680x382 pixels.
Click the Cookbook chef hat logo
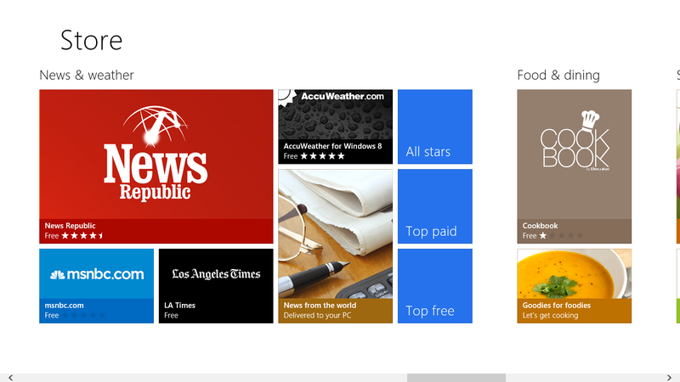tap(590, 121)
